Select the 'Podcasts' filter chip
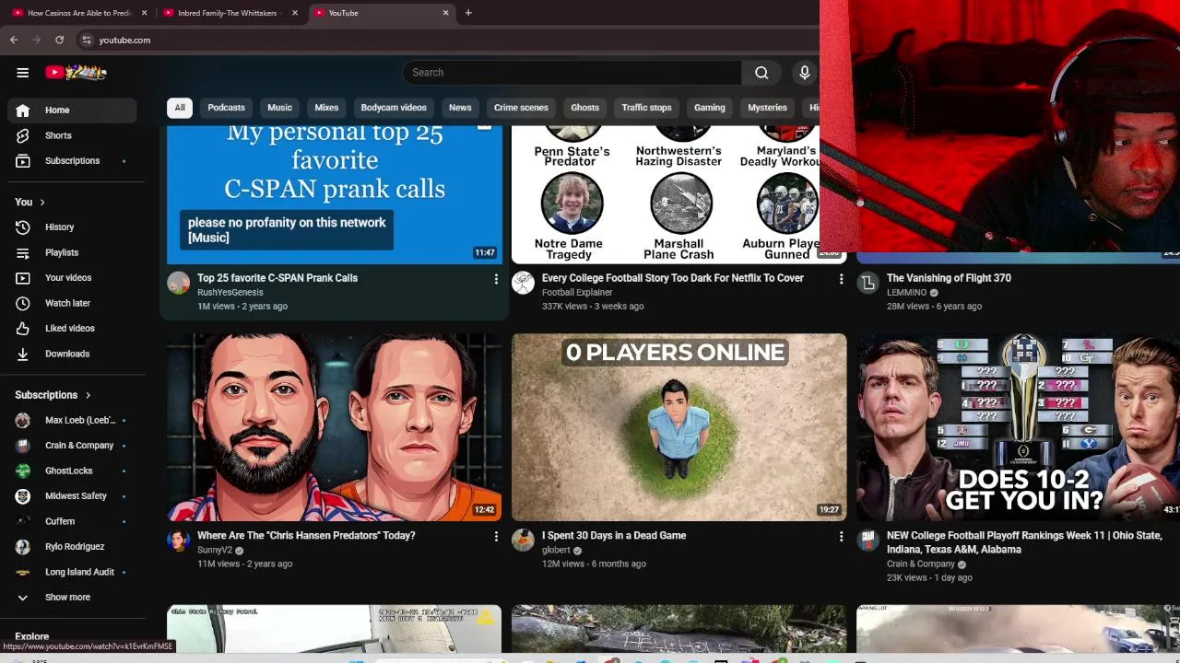The height and width of the screenshot is (663, 1180). tap(226, 108)
